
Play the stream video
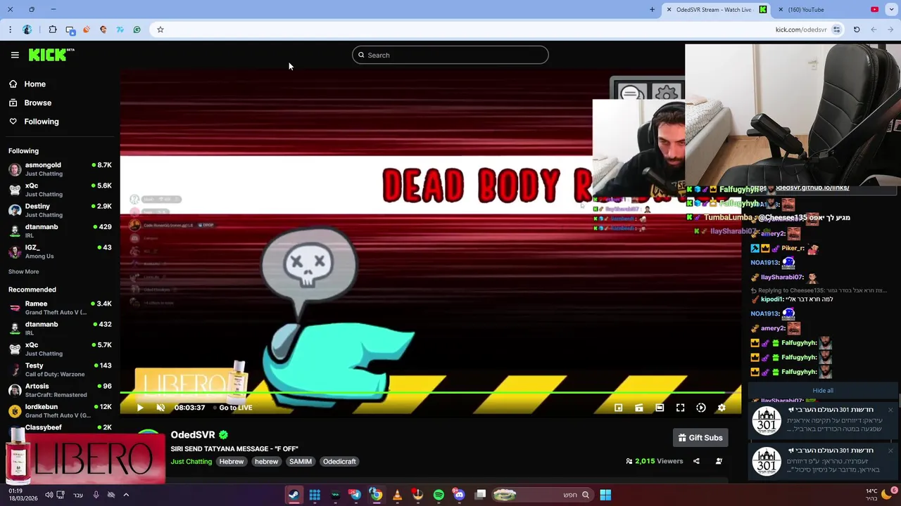[x=140, y=408]
